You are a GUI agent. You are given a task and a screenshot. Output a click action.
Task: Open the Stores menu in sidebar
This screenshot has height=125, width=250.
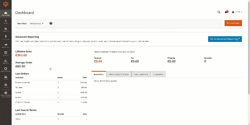(x=6, y=78)
